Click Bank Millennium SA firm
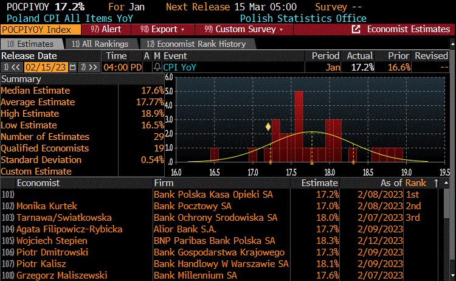This screenshot has height=281, width=456. [x=195, y=275]
